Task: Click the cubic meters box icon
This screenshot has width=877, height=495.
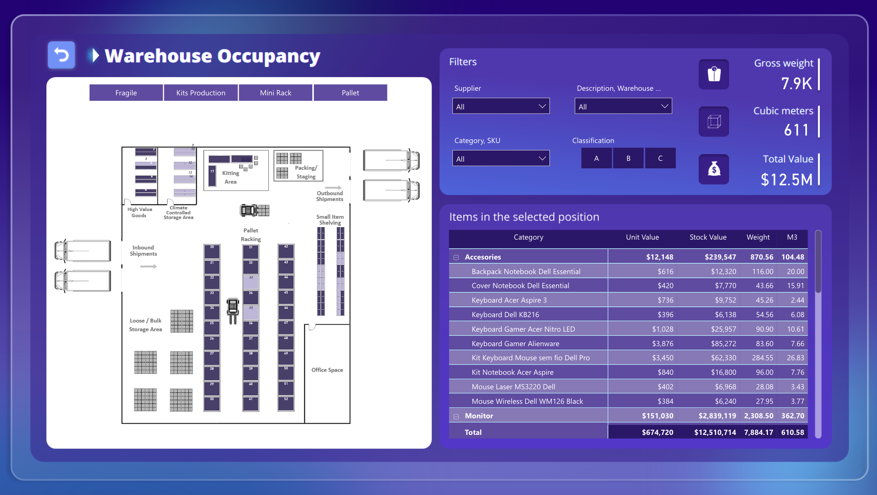Action: [x=714, y=122]
